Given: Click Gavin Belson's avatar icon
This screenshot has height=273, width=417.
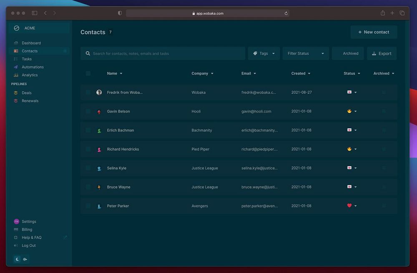Looking at the screenshot, I should click(99, 112).
